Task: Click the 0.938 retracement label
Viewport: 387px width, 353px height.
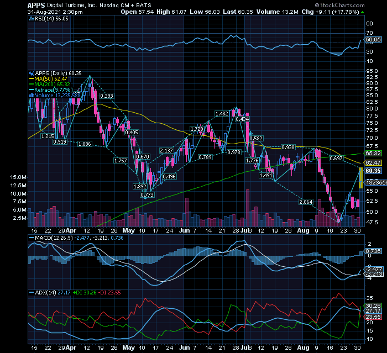Action: click(x=288, y=147)
